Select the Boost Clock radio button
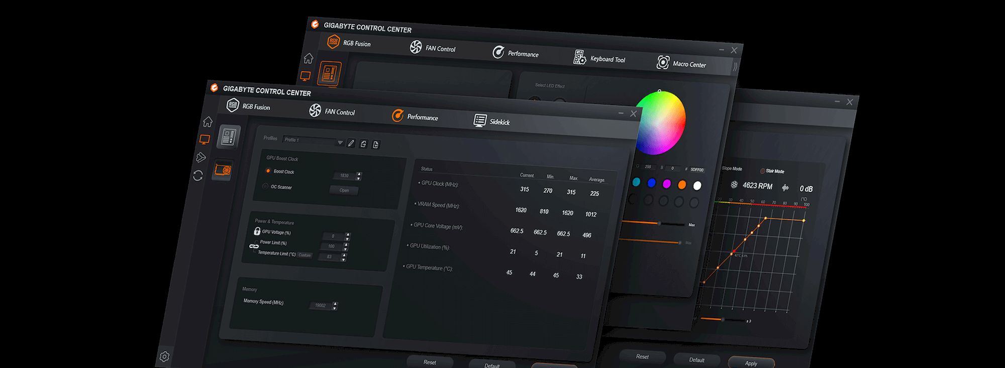 click(x=268, y=171)
